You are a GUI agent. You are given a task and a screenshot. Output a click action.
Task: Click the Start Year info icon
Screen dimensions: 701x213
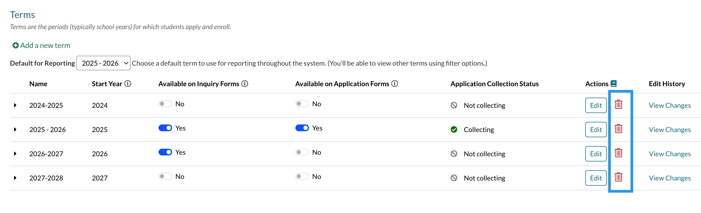(x=128, y=84)
